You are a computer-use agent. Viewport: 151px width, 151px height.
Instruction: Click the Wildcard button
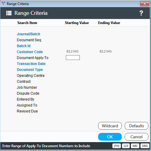click(x=110, y=126)
